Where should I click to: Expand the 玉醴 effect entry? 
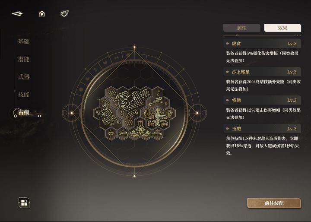262,129
